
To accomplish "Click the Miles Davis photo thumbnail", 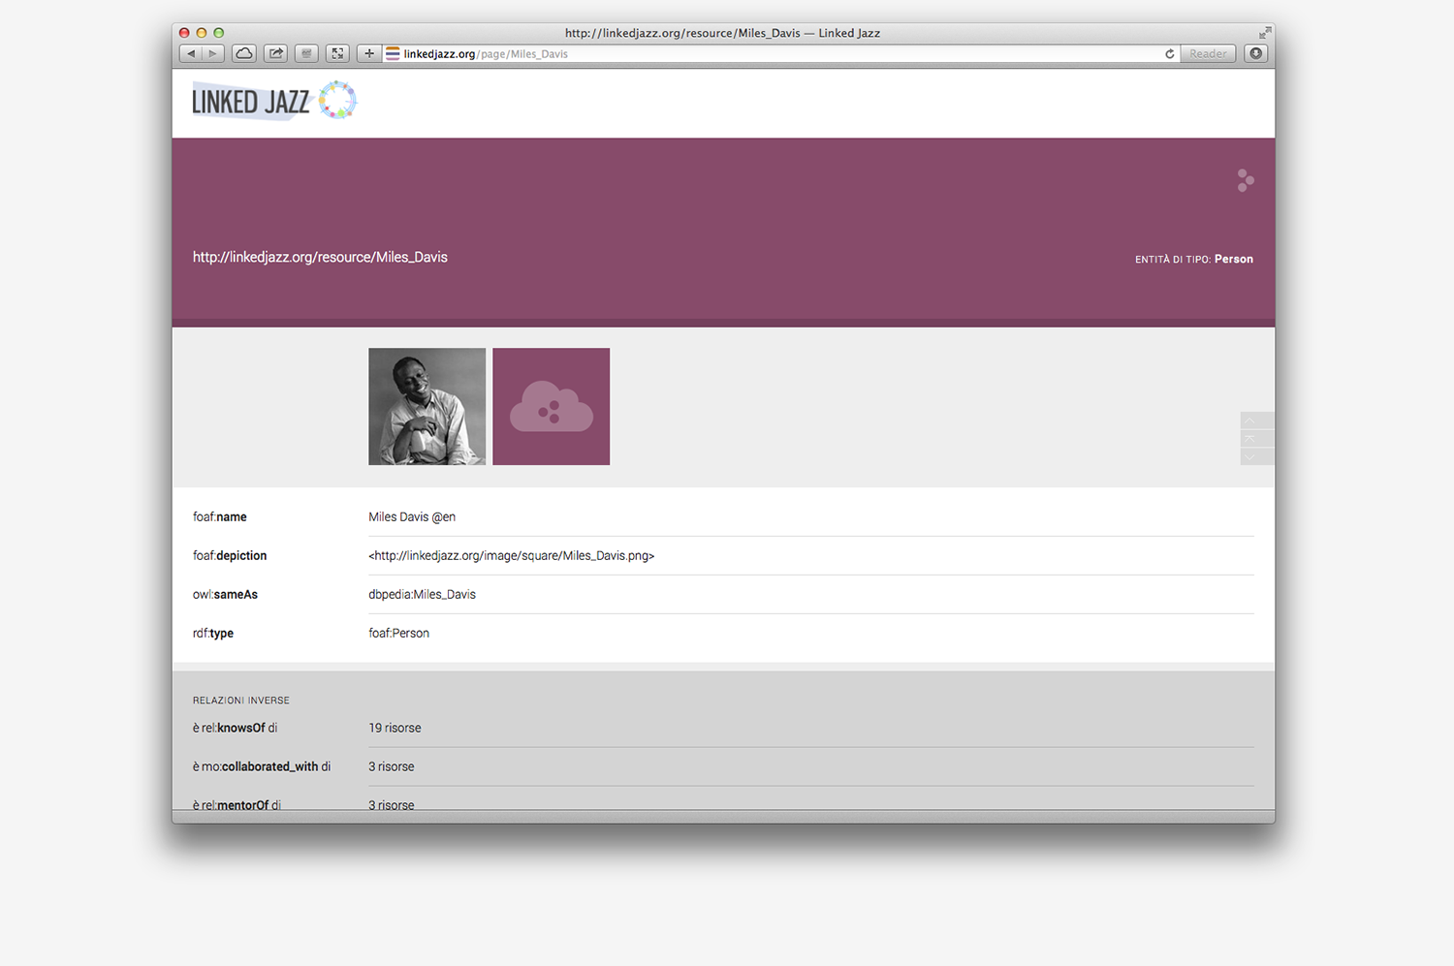I will tap(427, 406).
